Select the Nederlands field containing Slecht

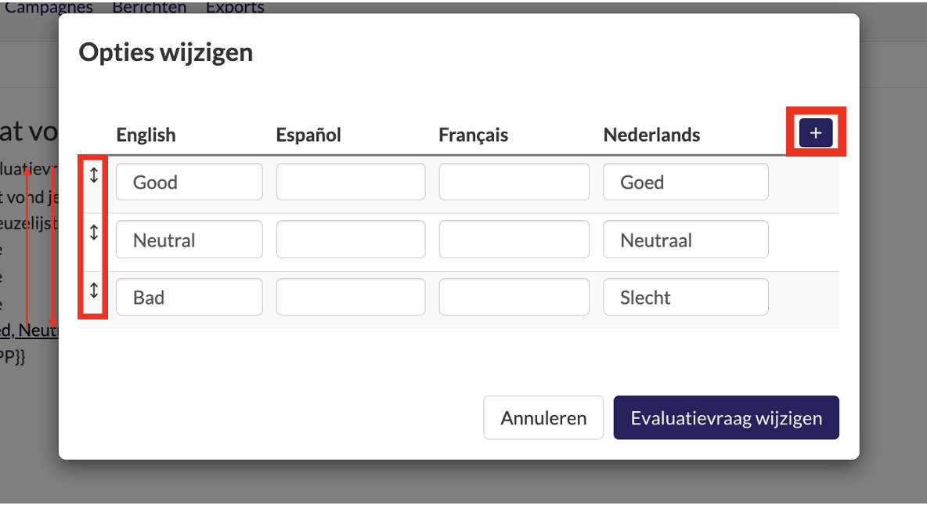[686, 297]
